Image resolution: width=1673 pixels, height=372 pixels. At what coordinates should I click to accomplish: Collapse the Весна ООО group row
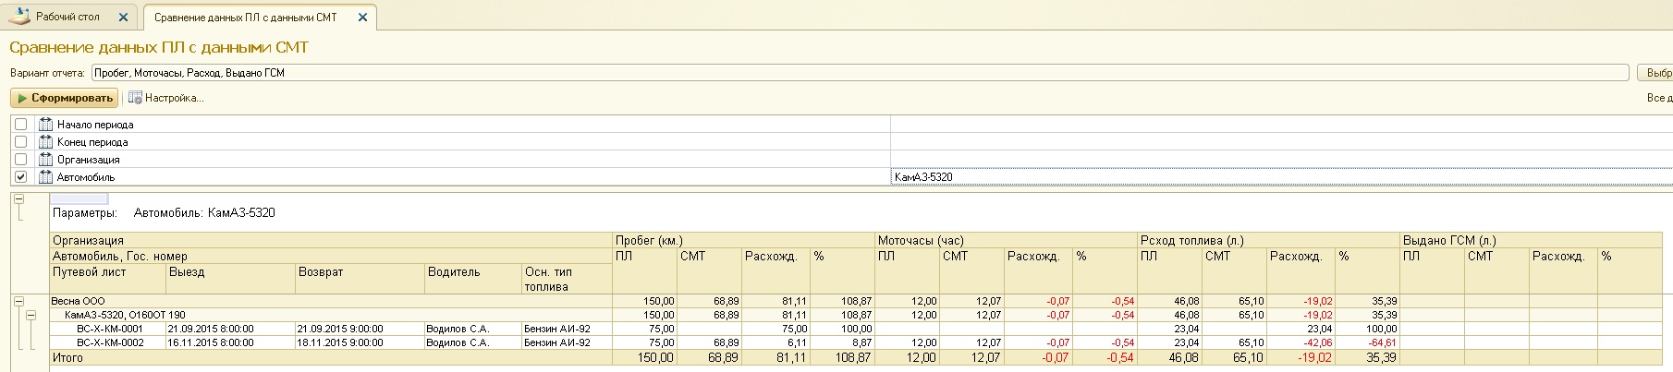pos(18,301)
